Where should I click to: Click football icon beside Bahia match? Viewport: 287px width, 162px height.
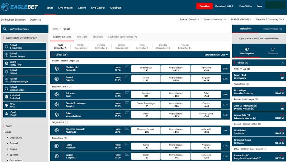tap(57, 115)
